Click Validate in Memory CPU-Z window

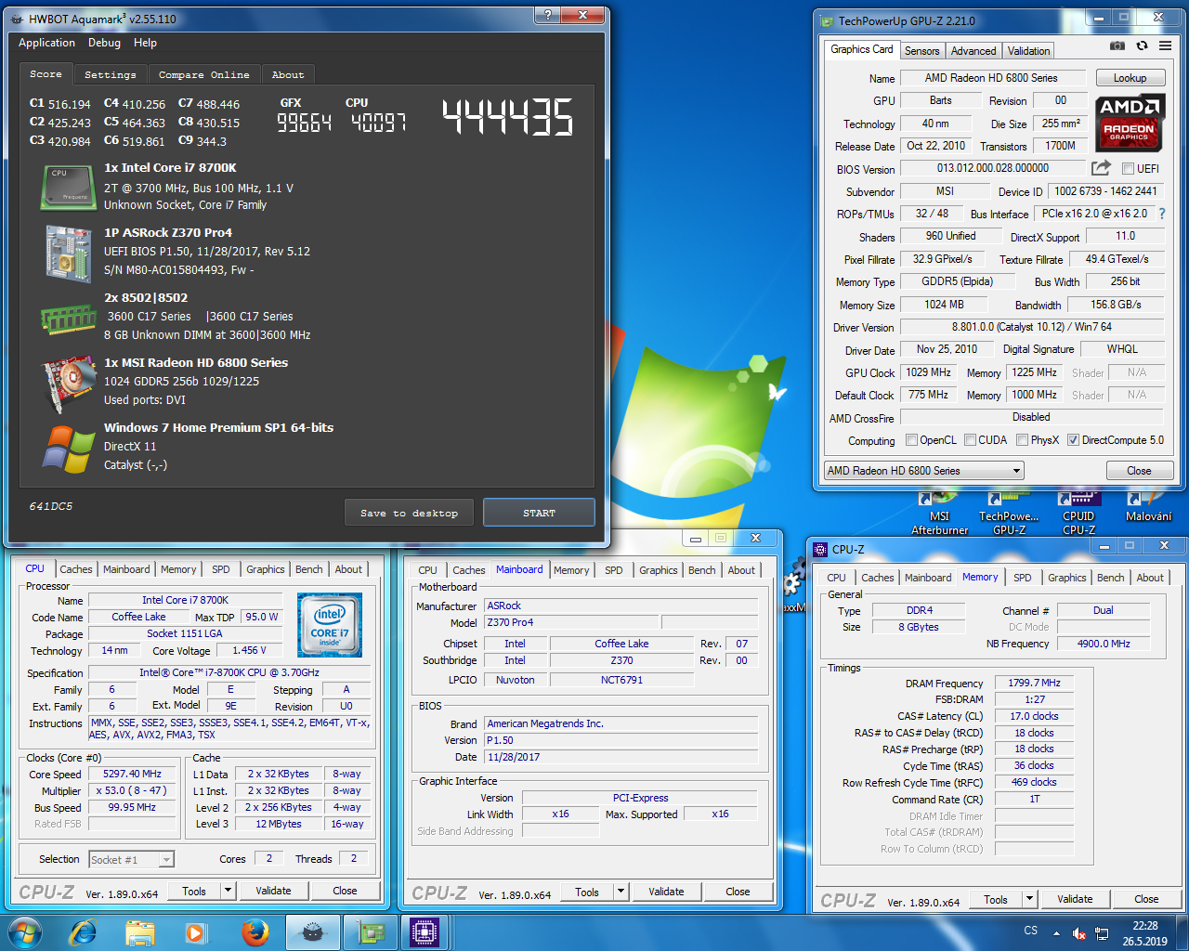[1075, 899]
